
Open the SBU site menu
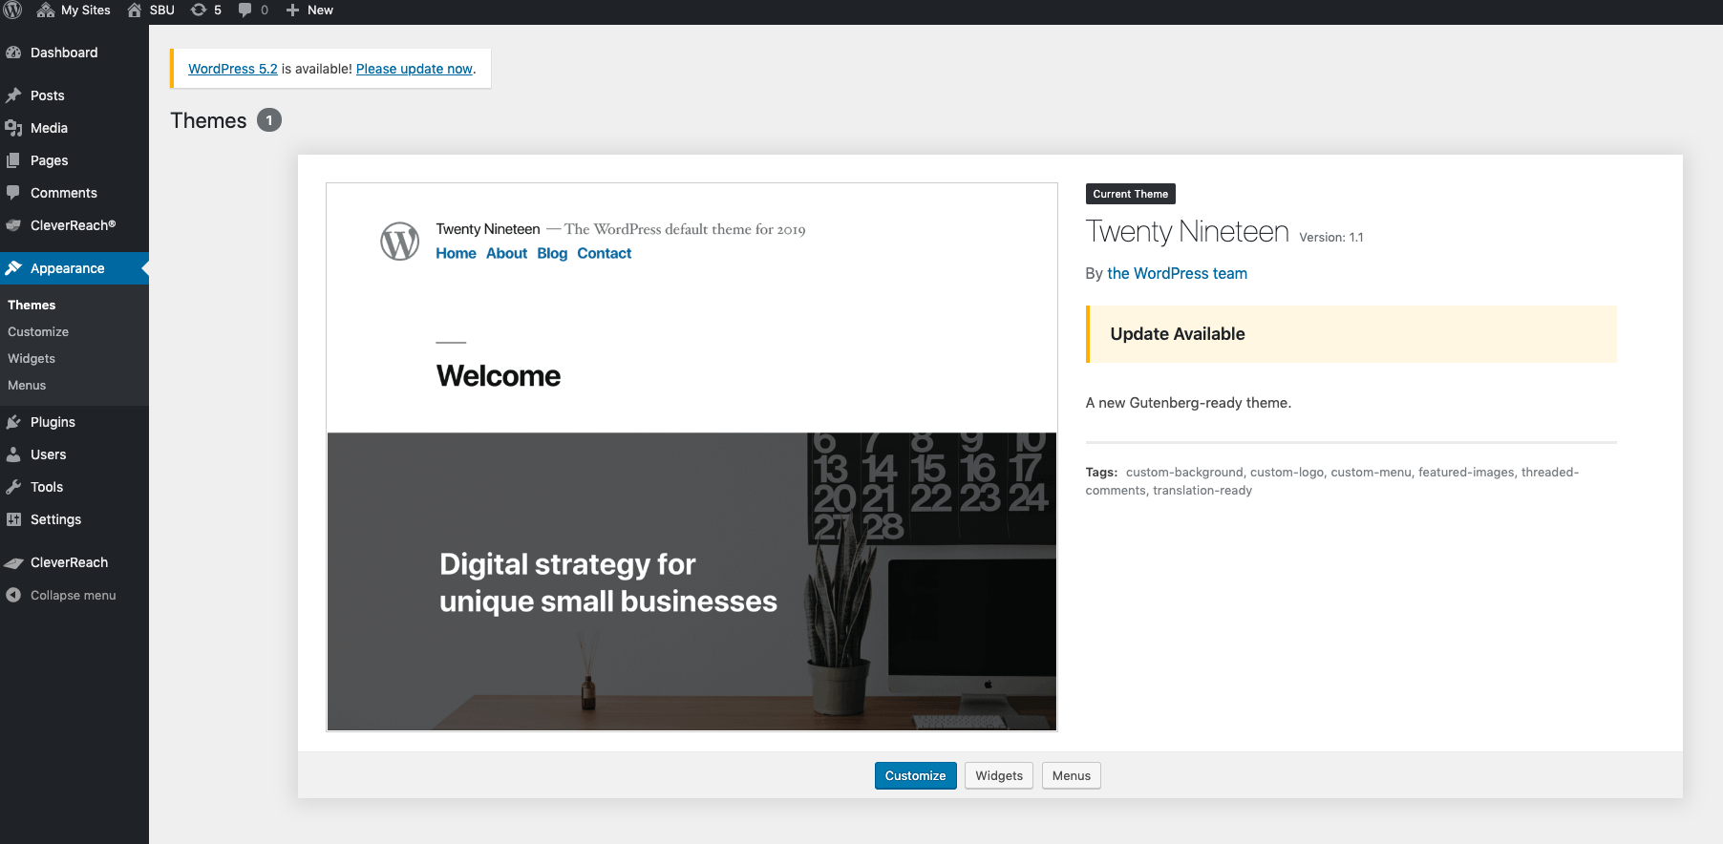tap(152, 11)
